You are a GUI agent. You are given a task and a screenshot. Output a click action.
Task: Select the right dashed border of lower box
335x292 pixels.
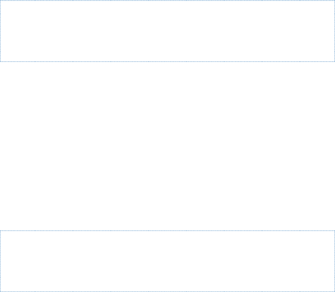click(334, 261)
